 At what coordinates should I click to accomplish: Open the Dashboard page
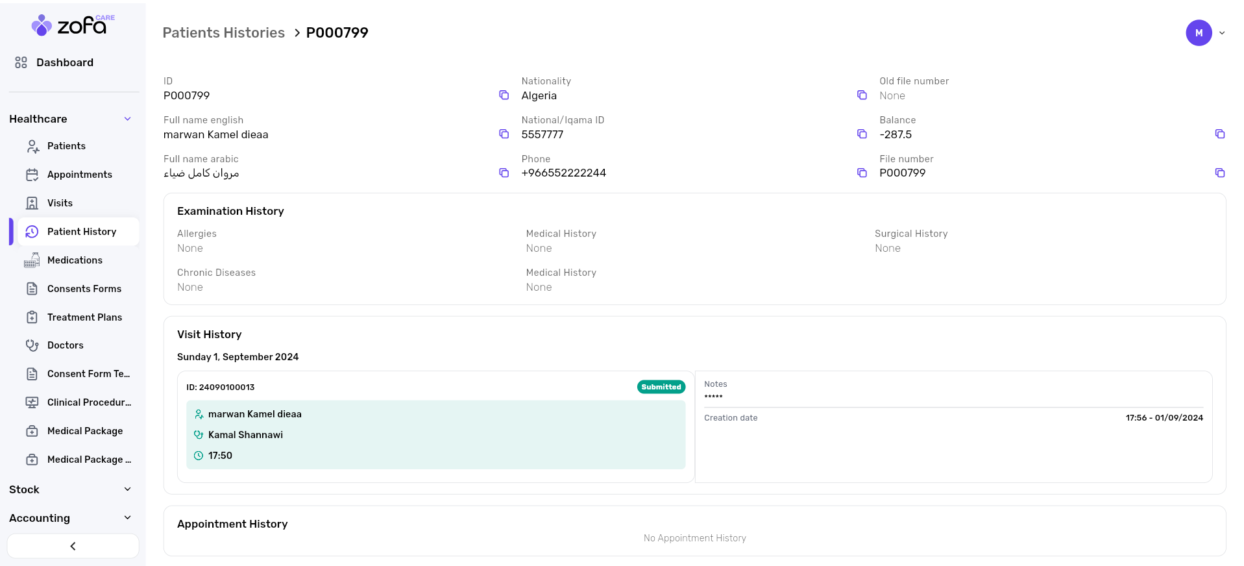point(64,62)
